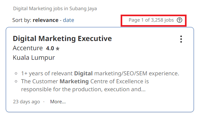Click 'Digital Marketing jobs in Subang Jaya' heading

click(x=55, y=9)
